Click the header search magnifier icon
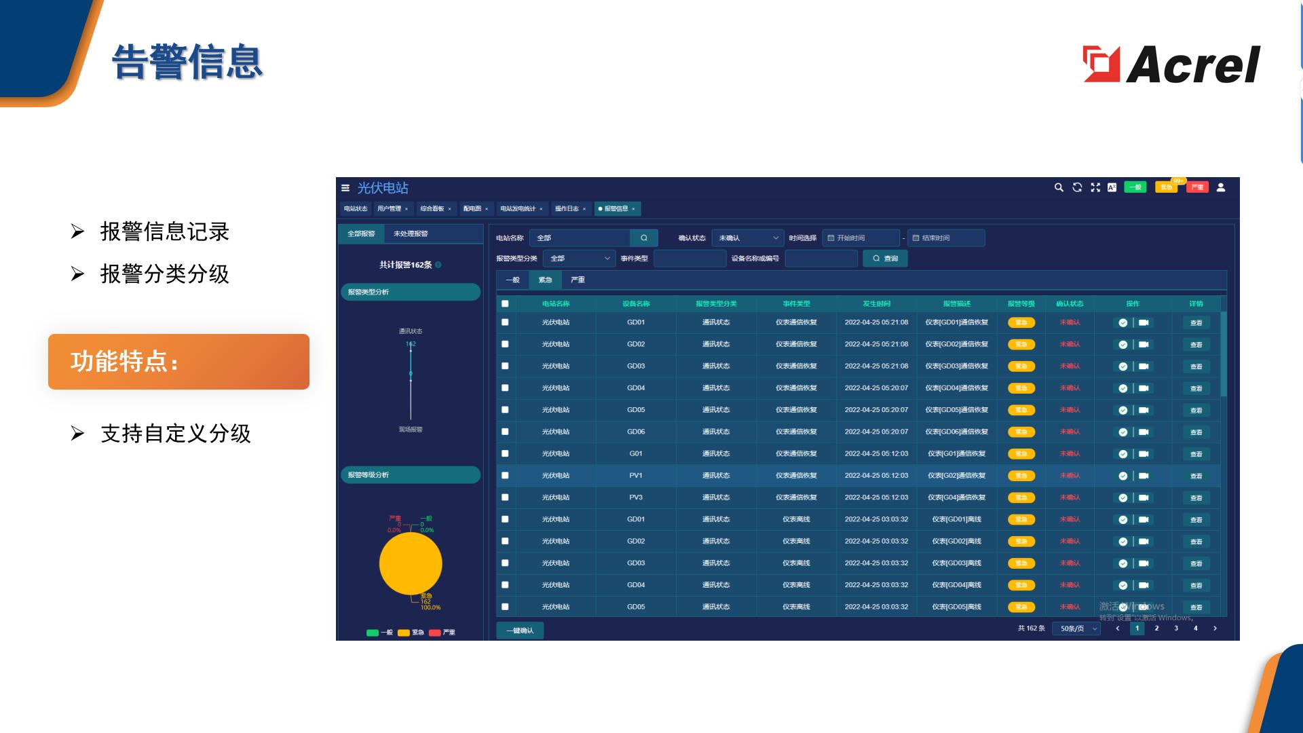1303x733 pixels. tap(1059, 187)
